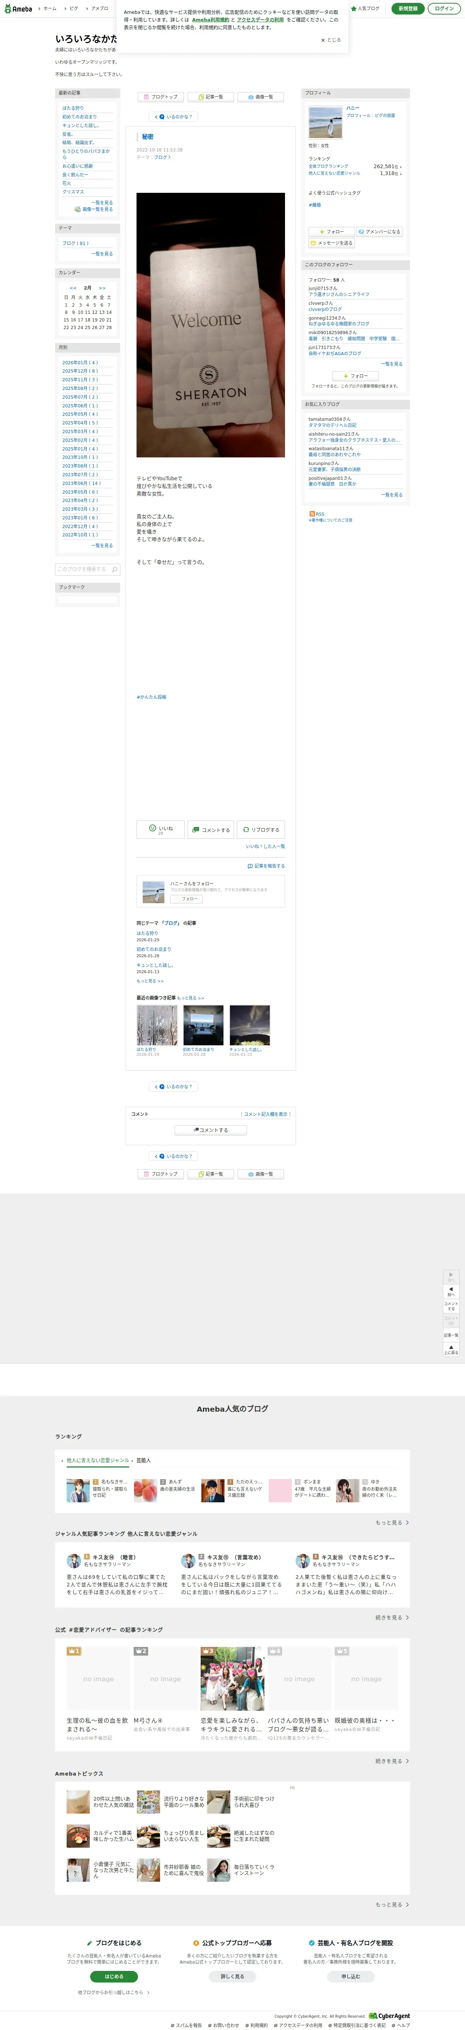Viewport: 465px width, 2030px height.
Task: Open the アメブロ item in the header
Action: pyautogui.click(x=97, y=9)
